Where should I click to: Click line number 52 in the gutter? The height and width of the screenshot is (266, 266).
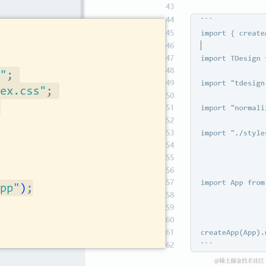coord(170,120)
